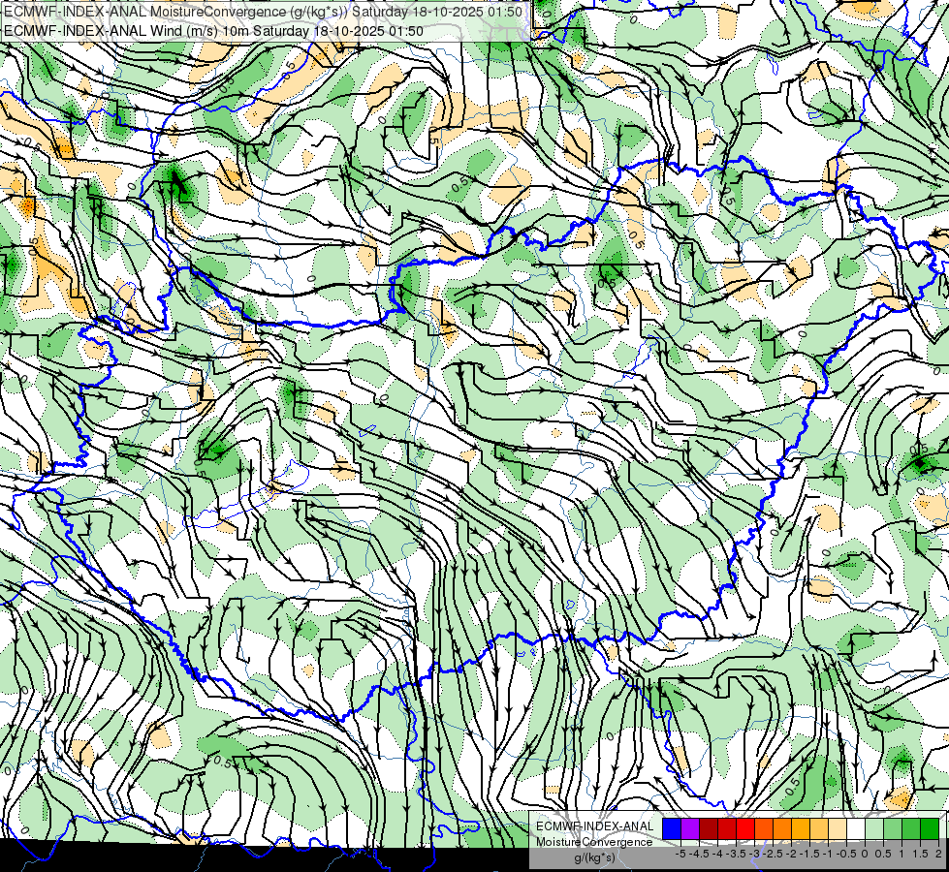Choose the pale peach swatch left of -0.5
Viewport: 949px width, 872px height.
point(838,828)
